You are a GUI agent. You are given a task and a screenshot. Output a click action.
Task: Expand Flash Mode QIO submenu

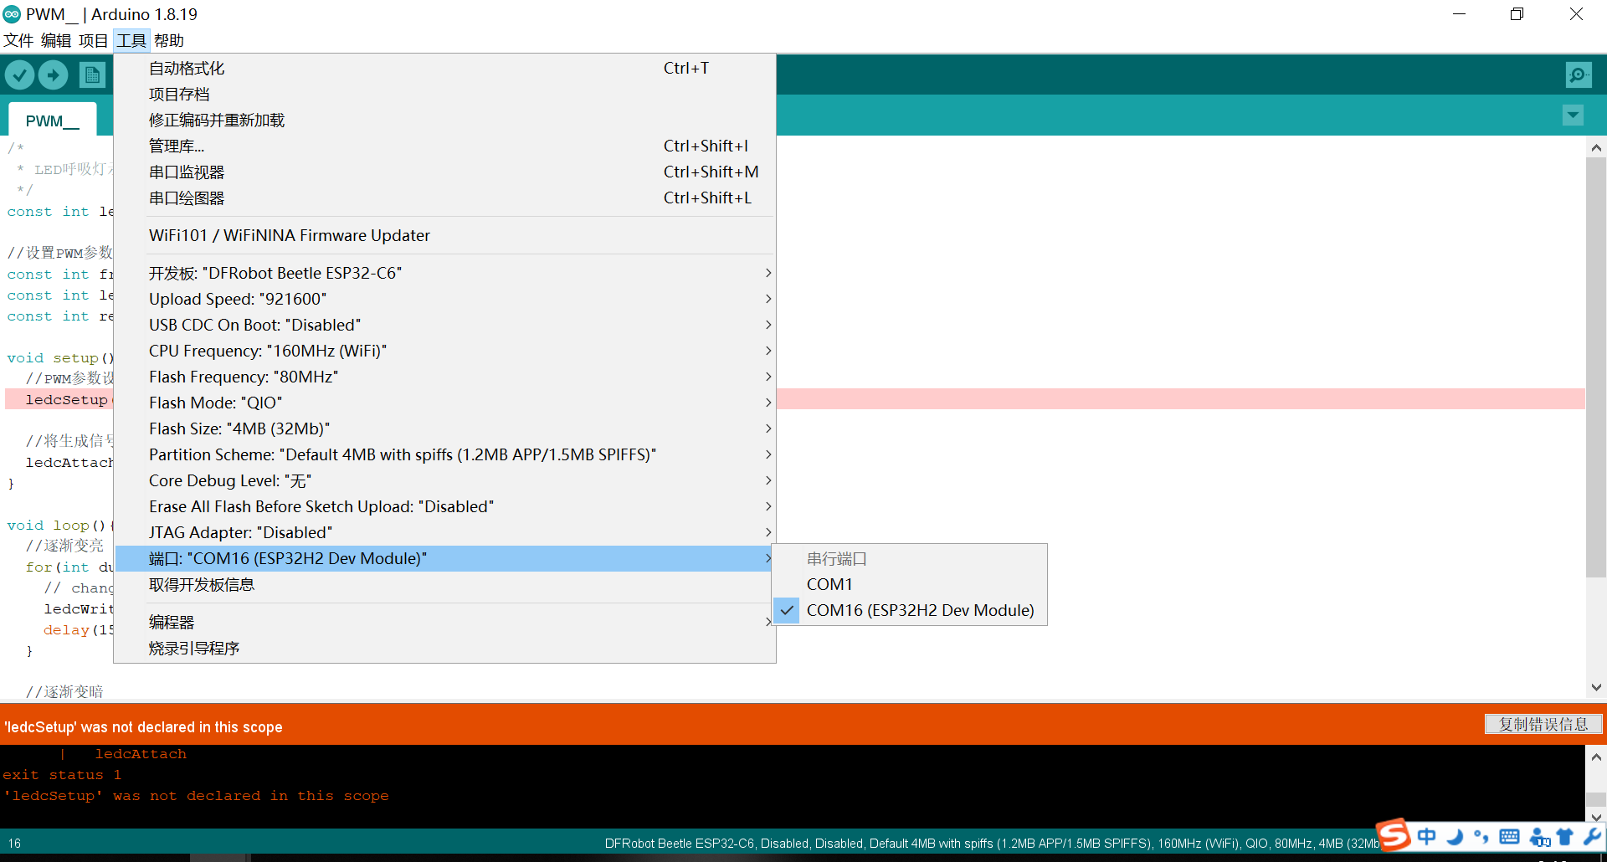tap(444, 403)
